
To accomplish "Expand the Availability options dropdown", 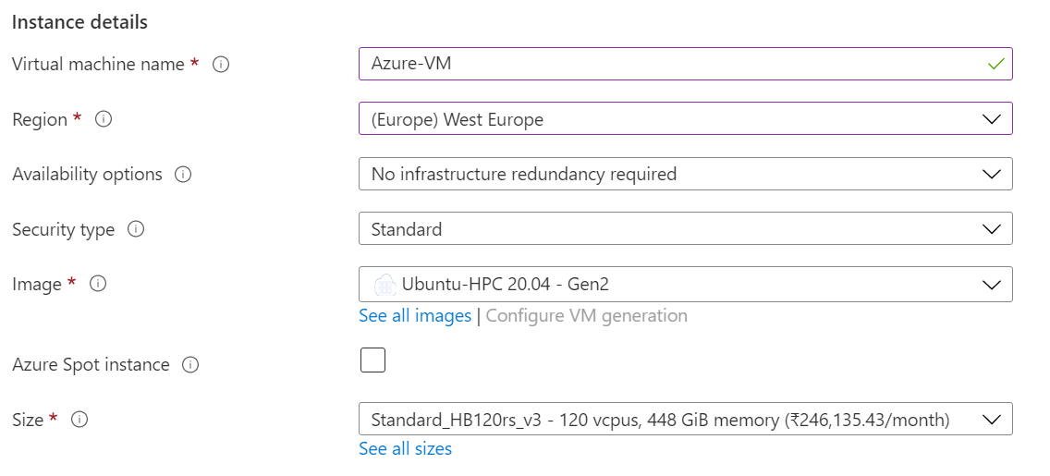I will (x=685, y=174).
